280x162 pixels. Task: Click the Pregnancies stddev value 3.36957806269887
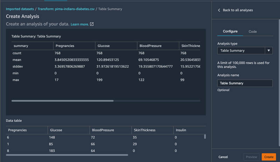(70, 66)
